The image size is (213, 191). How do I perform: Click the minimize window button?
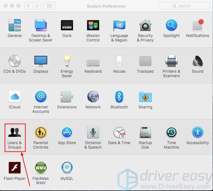12,6
